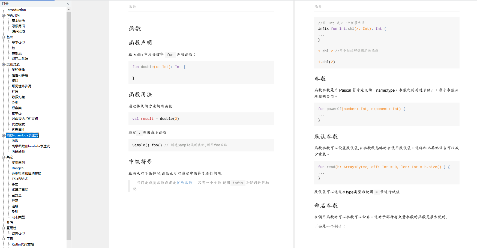The image size is (477, 248).
Task: Open the 包 chapter
Action: (x=13, y=48)
